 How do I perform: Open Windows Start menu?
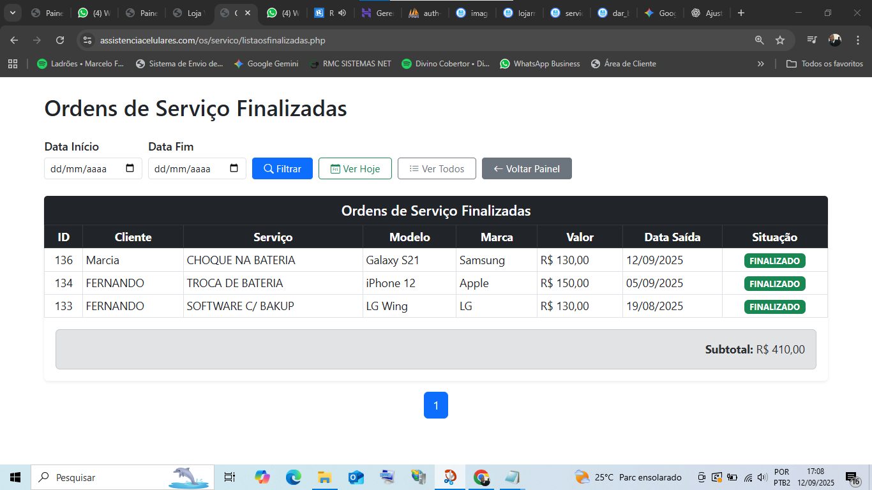point(15,477)
